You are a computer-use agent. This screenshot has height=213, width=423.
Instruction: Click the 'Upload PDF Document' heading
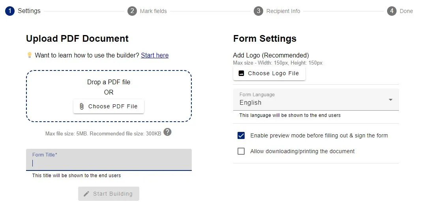pyautogui.click(x=77, y=39)
